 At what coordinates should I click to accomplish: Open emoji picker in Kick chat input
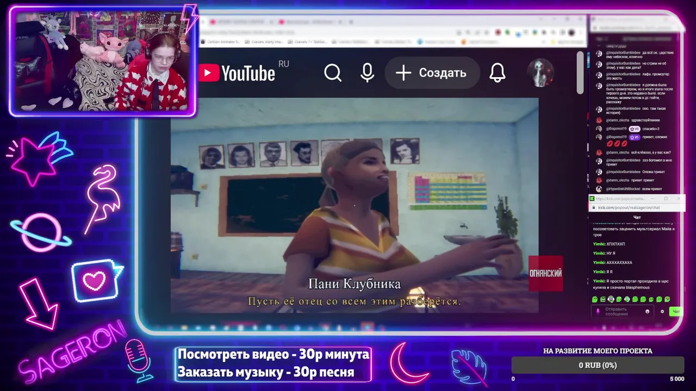click(x=647, y=312)
